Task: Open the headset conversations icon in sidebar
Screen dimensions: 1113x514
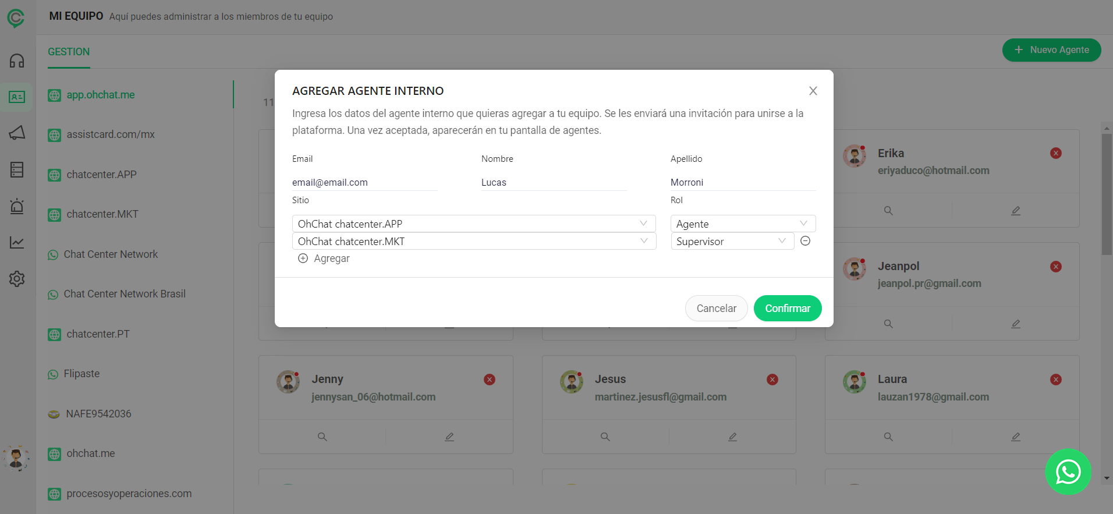Action: tap(17, 61)
